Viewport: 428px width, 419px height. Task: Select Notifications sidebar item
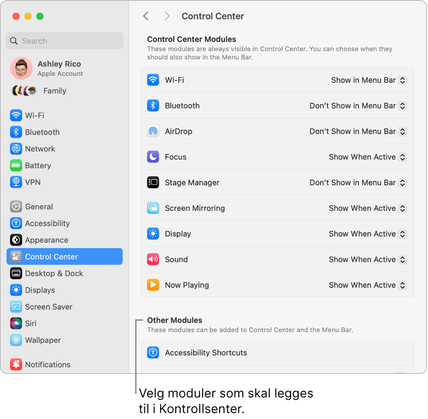(x=65, y=364)
